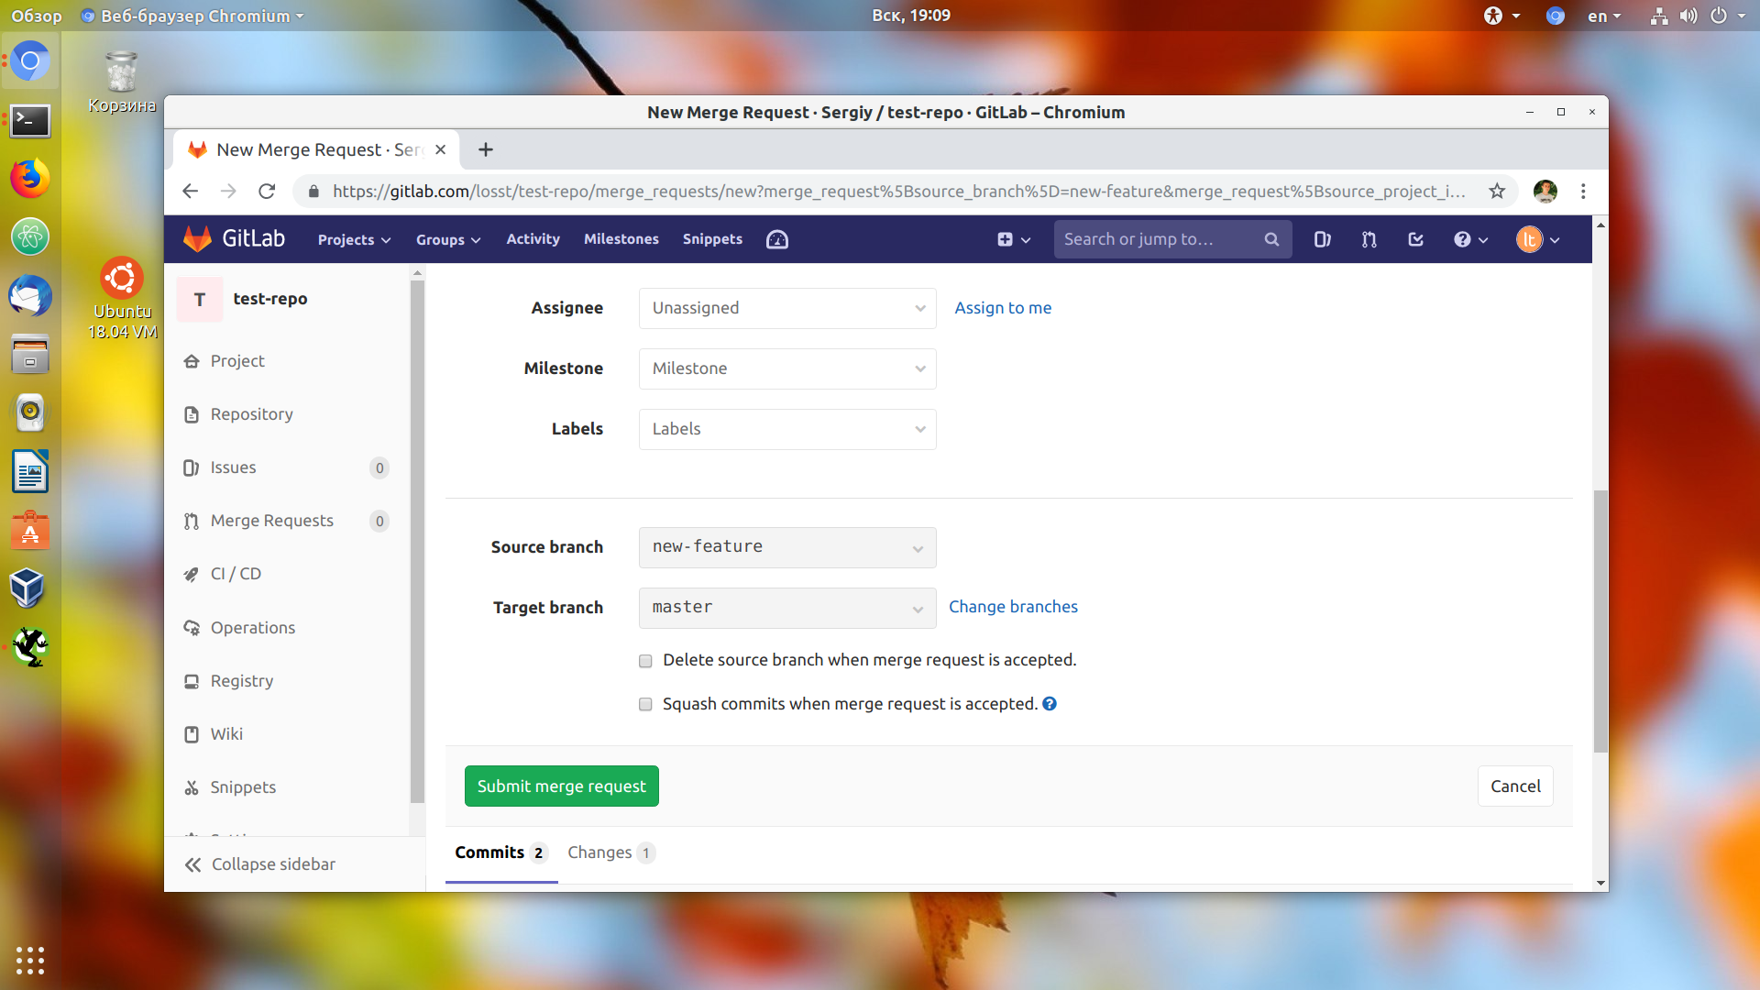Open VirtualBox from the Ubuntu dock

coord(29,588)
